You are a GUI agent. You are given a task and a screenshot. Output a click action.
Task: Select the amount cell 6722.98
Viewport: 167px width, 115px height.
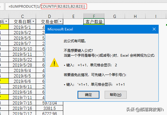point(49,113)
